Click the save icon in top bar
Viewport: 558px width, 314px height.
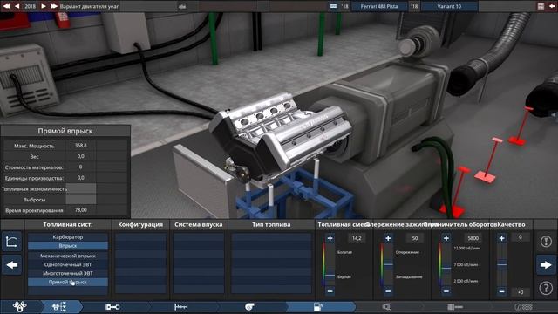point(541,6)
